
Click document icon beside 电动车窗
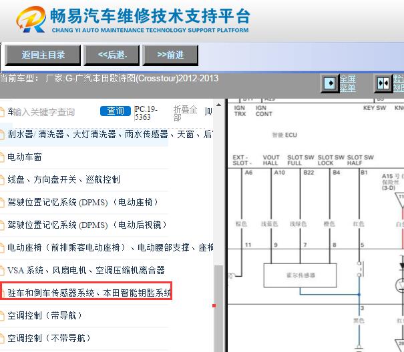tap(2, 157)
